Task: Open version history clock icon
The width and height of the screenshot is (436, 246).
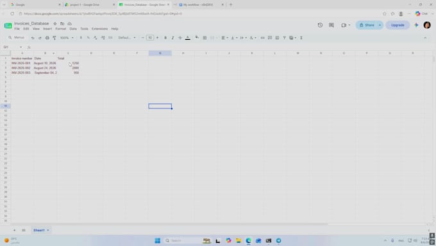Action: pos(320,25)
